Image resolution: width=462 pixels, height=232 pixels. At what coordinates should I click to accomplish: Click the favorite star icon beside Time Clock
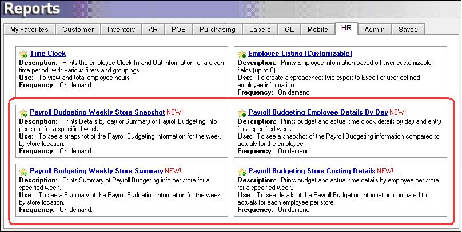pyautogui.click(x=23, y=54)
